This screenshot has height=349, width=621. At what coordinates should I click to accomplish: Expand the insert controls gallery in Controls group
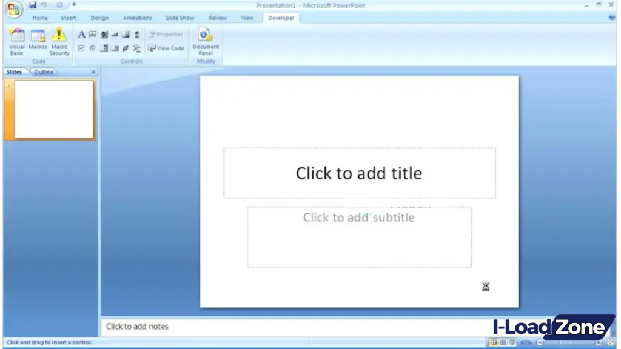(137, 48)
